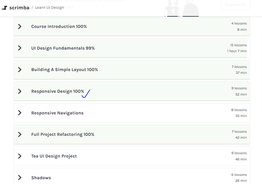Click the Scrimba logo icon

tap(5, 8)
